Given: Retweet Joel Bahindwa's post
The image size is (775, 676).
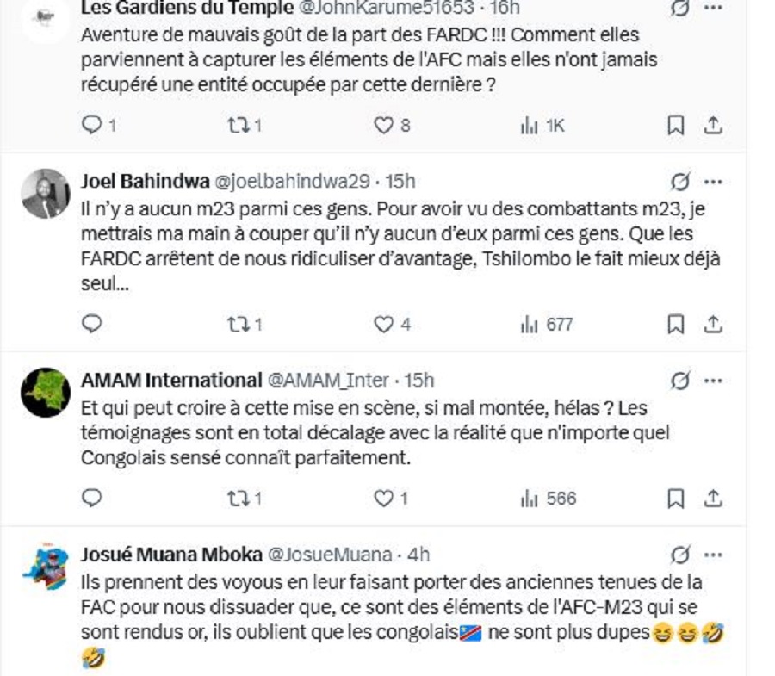Looking at the screenshot, I should coord(238,325).
